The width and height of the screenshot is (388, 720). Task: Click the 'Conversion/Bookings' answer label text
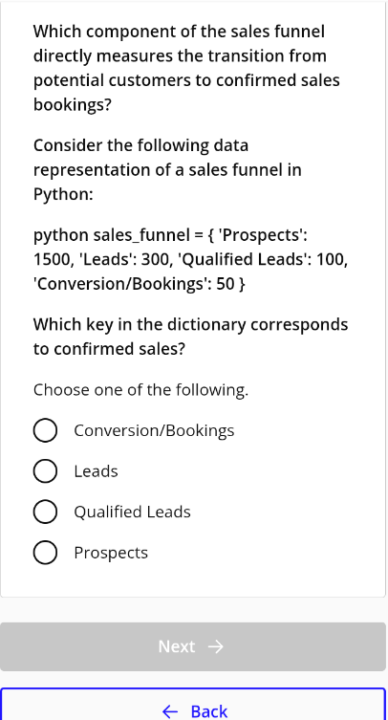[x=154, y=430]
